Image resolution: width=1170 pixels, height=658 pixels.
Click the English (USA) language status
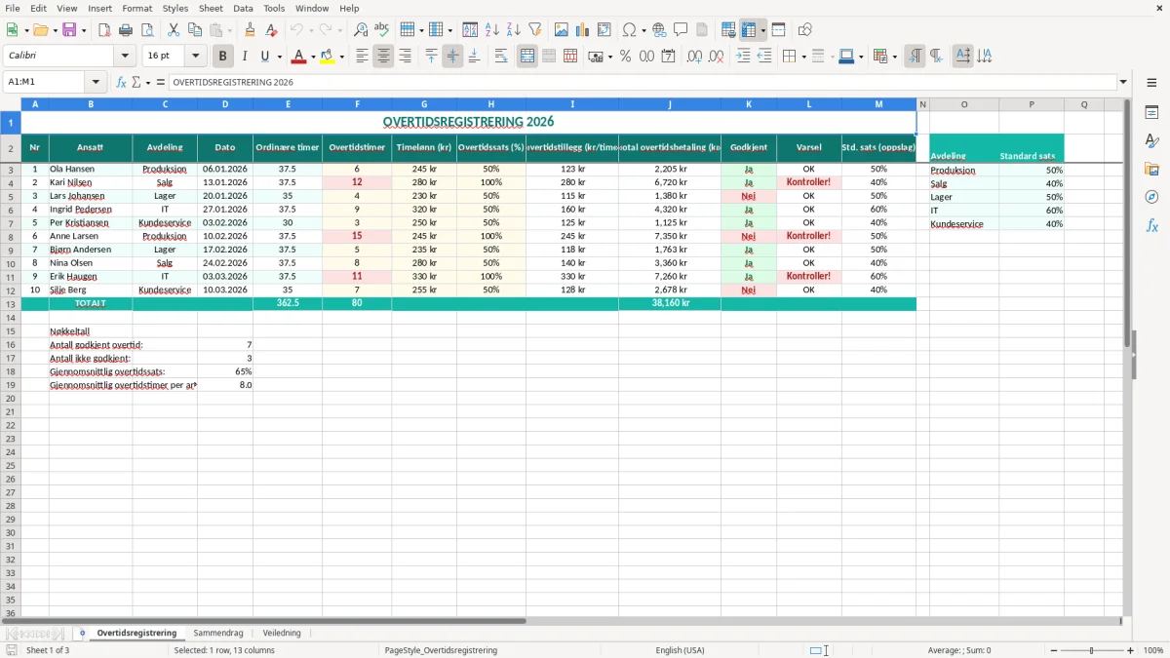680,650
